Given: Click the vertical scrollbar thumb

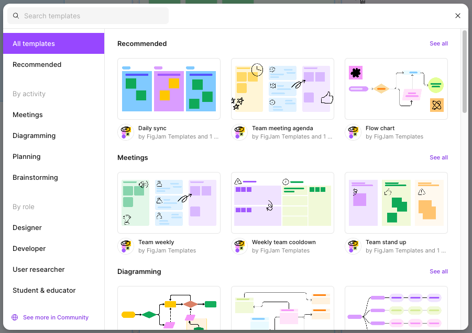Looking at the screenshot, I should pos(465,72).
